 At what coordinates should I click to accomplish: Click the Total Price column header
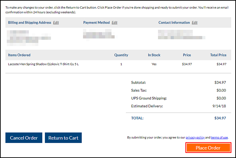pyautogui.click(x=218, y=55)
